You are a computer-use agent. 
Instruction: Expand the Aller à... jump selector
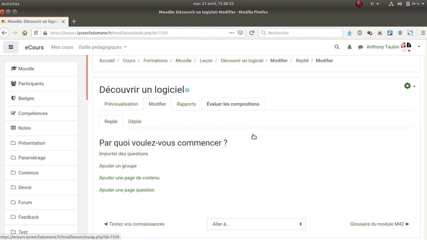tap(257, 224)
